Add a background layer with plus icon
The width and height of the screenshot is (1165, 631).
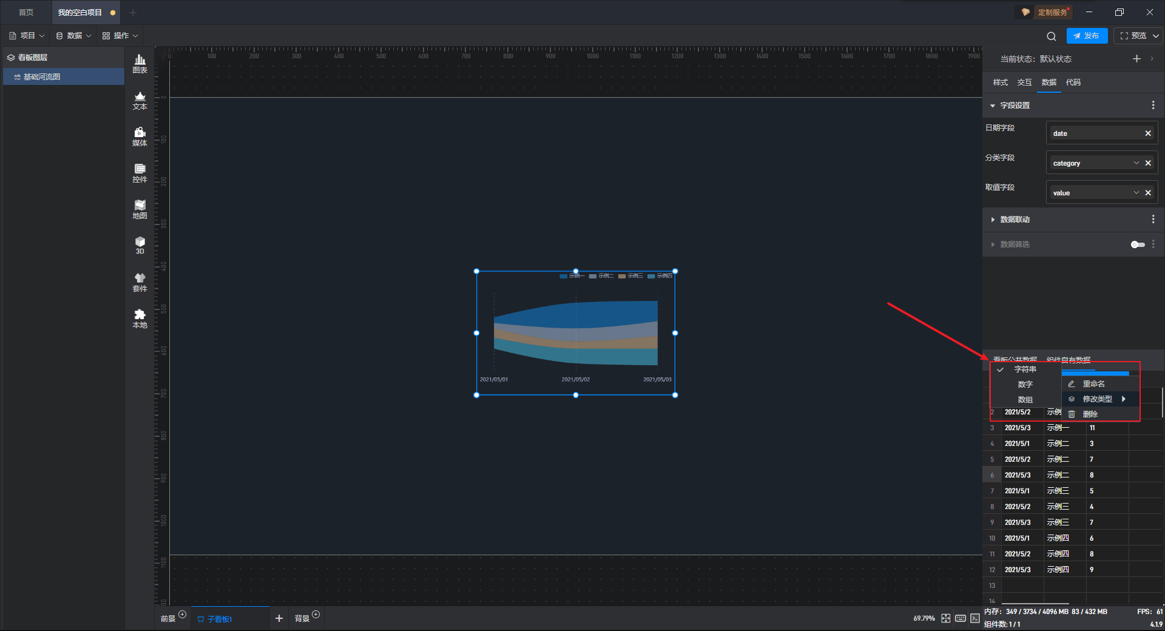coord(316,615)
